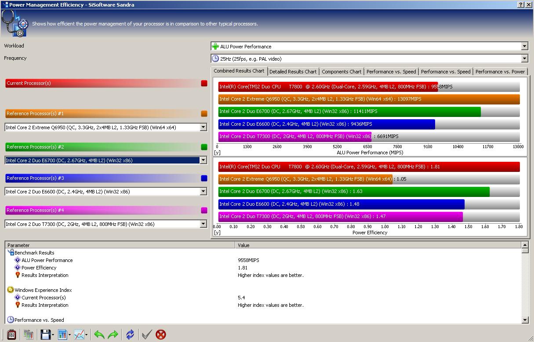Open the Performance vs. Power tab
This screenshot has height=342, width=534.
coord(500,72)
